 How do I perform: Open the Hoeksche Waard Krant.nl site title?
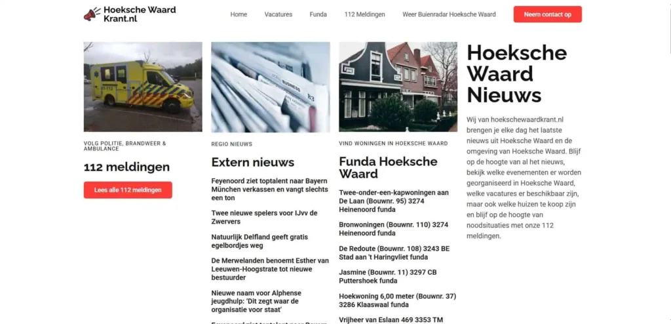(x=140, y=14)
